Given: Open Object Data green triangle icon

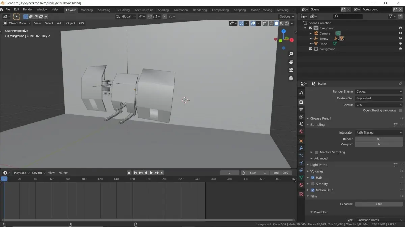Looking at the screenshot, I should click(301, 177).
